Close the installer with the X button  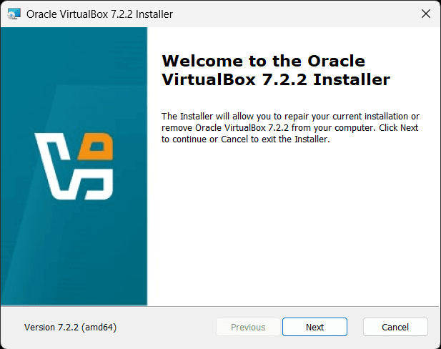tap(425, 14)
